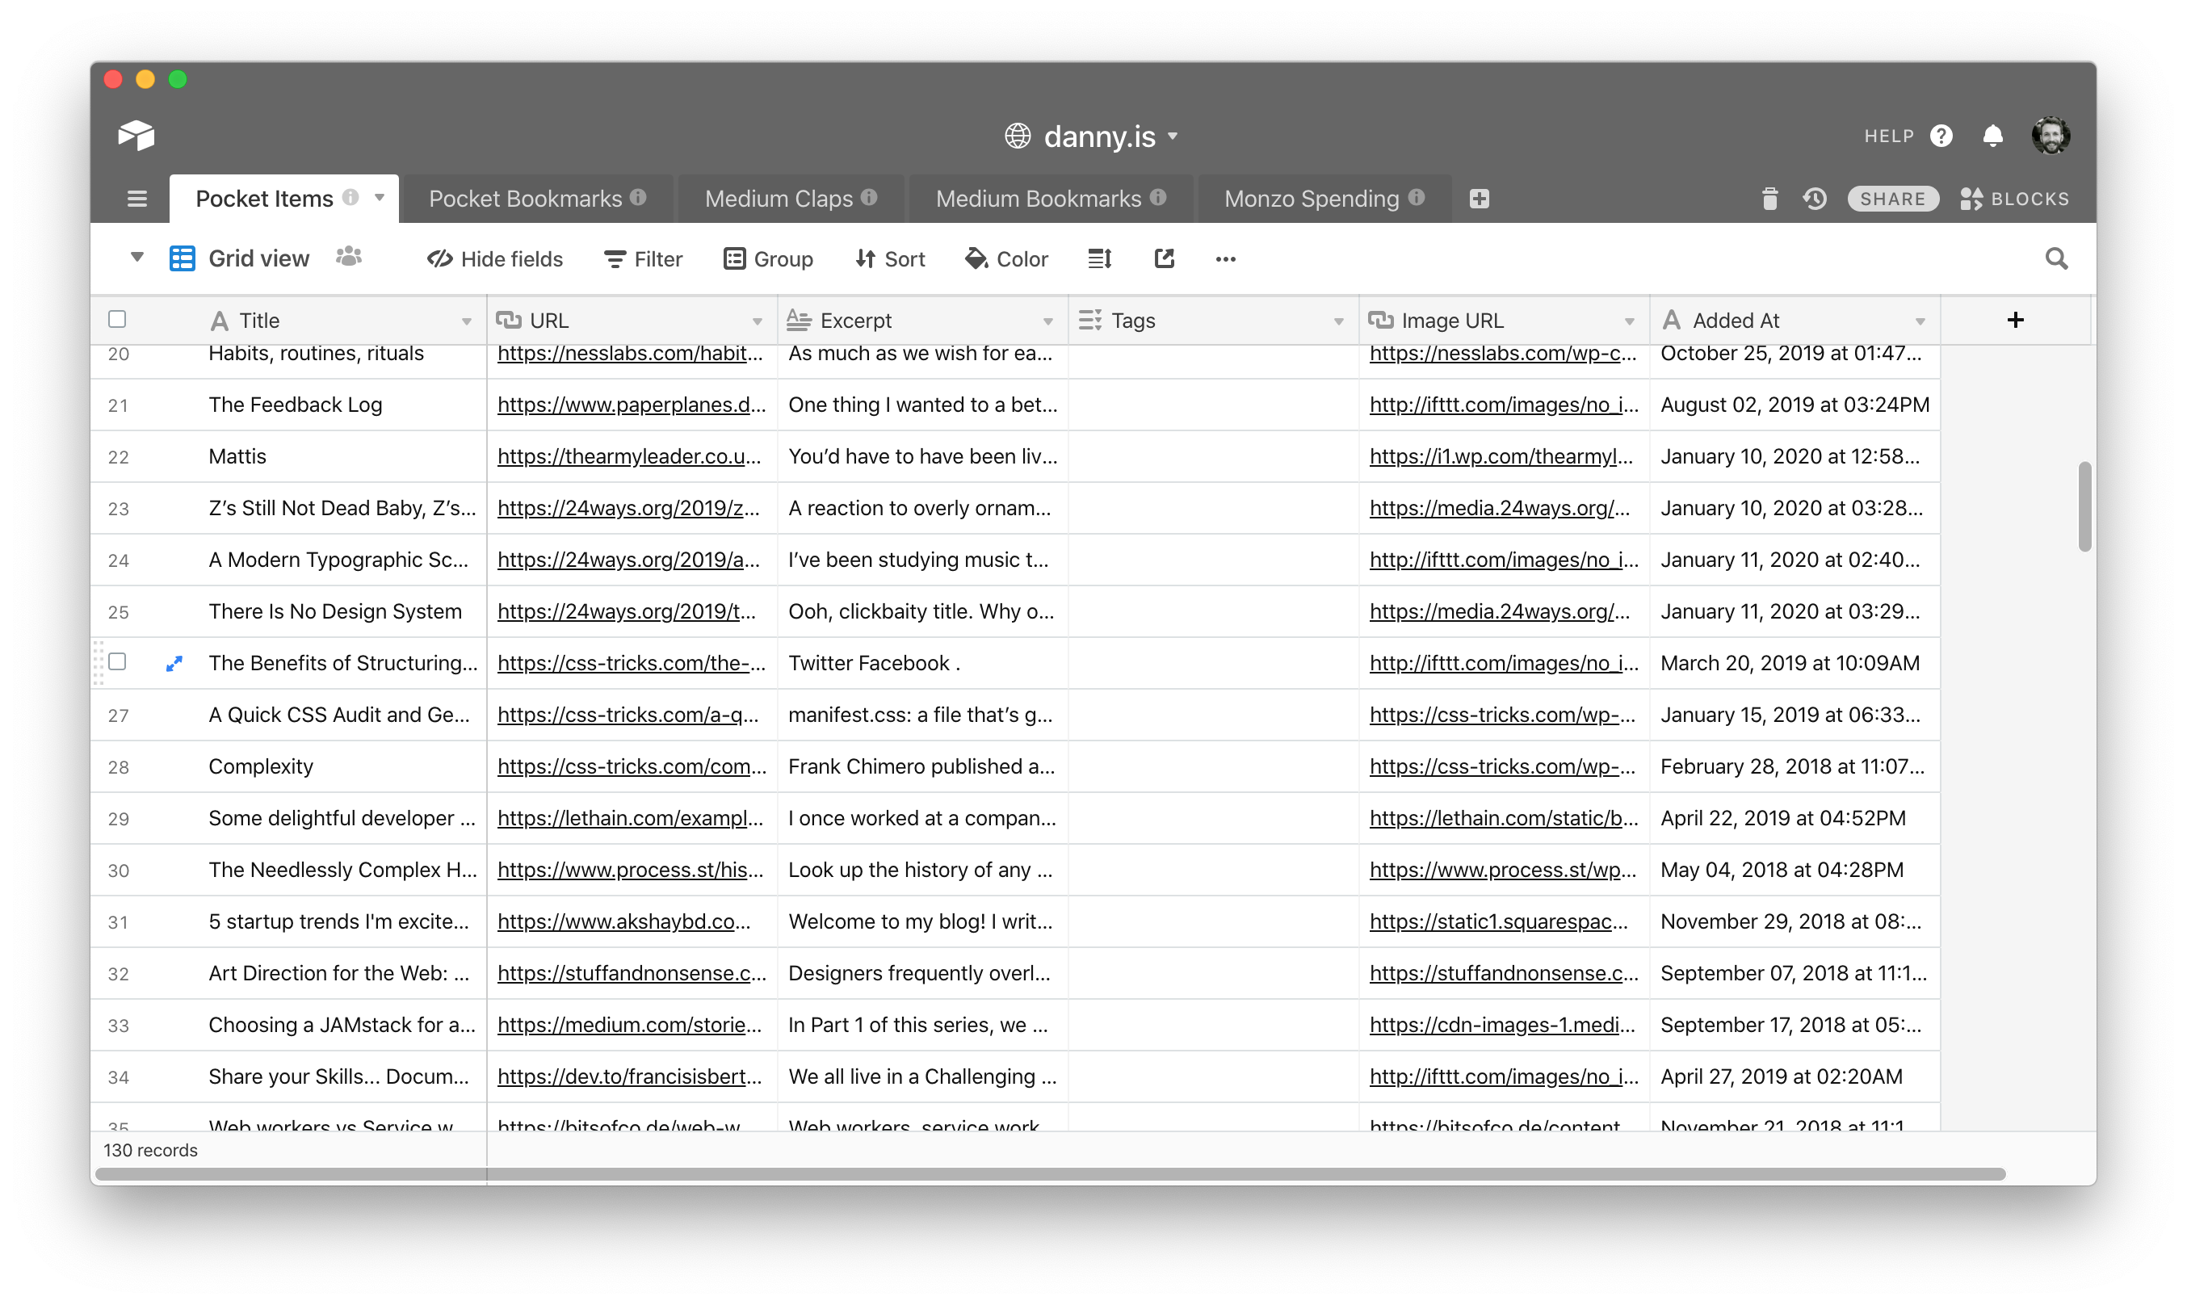Image resolution: width=2187 pixels, height=1305 pixels.
Task: Click the vertical scrollbar thumb
Action: (2084, 506)
